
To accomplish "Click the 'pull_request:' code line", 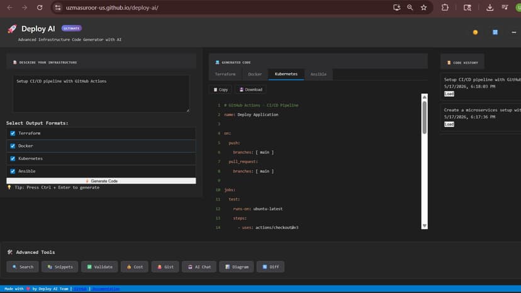I will 244,162.
